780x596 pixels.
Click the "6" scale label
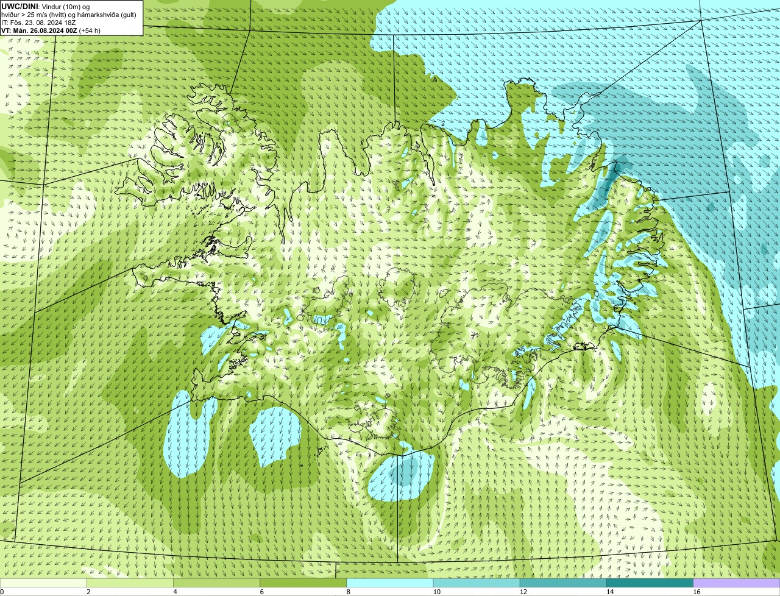(261, 592)
